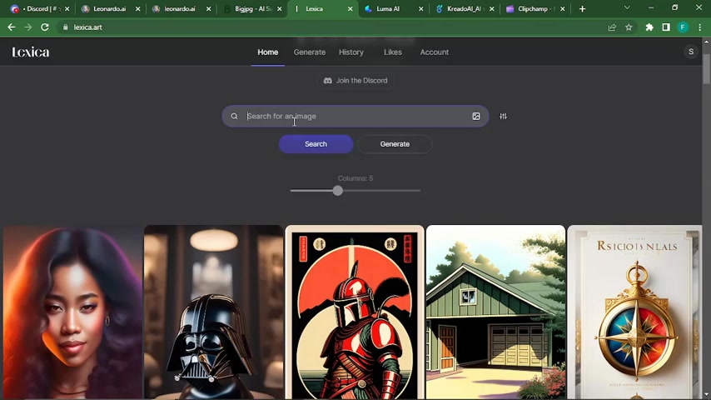
Task: Open a new browser tab
Action: pos(582,8)
